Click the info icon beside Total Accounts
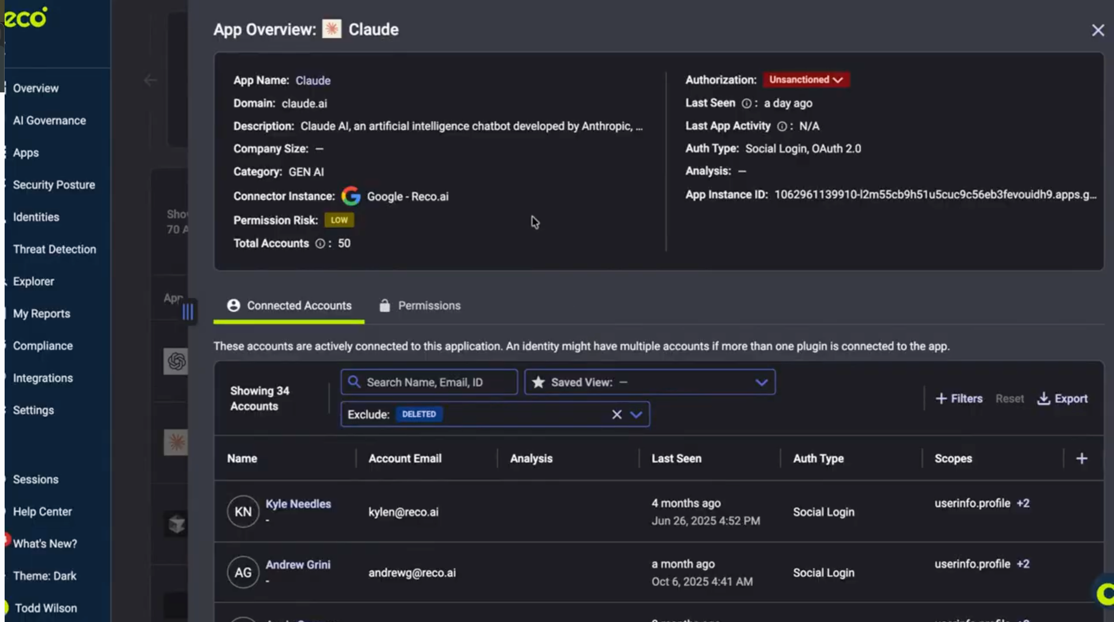Image resolution: width=1114 pixels, height=622 pixels. pyautogui.click(x=320, y=244)
